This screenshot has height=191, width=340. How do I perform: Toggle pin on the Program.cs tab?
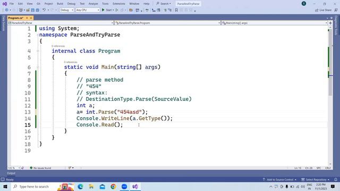coord(27,18)
